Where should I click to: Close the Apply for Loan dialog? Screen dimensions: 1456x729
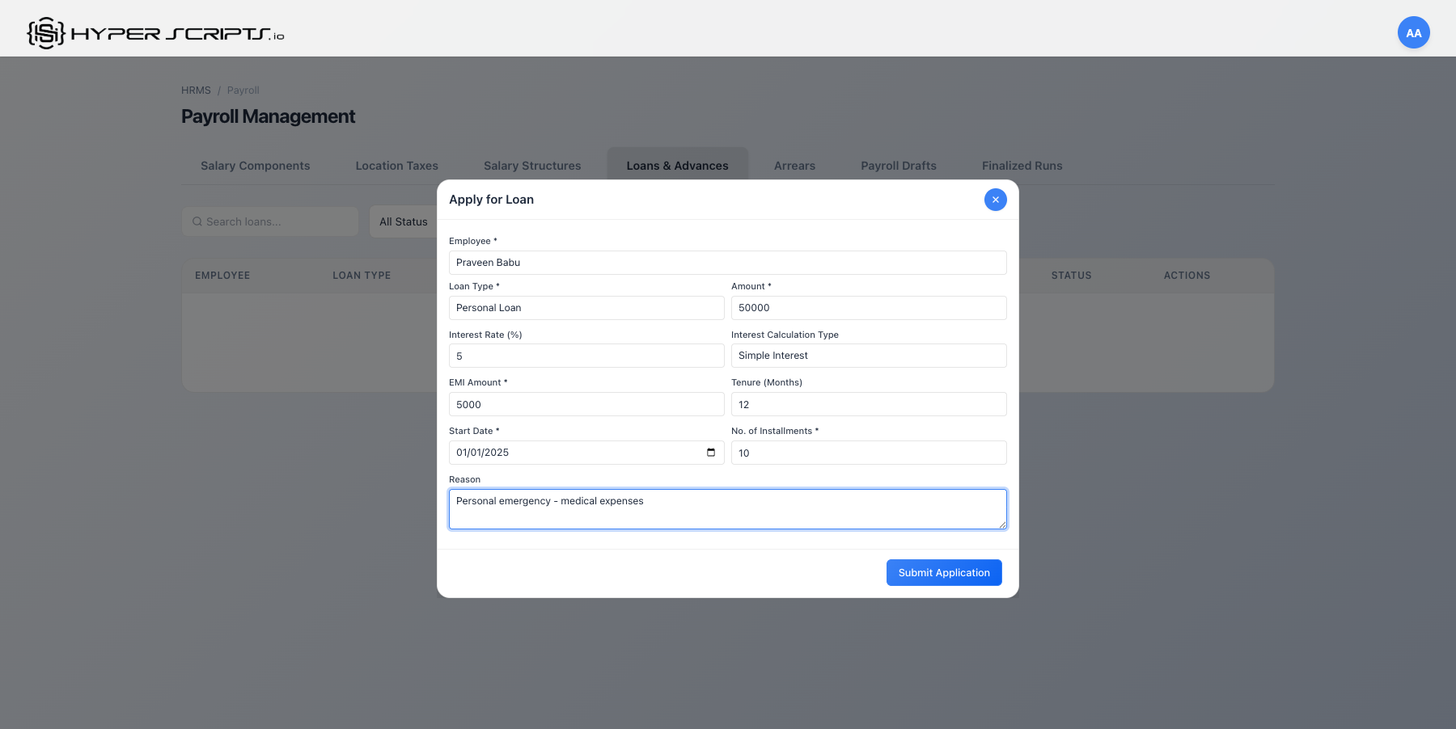pos(995,200)
